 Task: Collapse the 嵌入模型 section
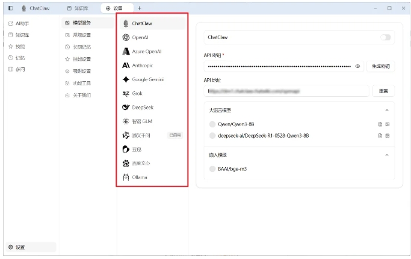[386, 155]
